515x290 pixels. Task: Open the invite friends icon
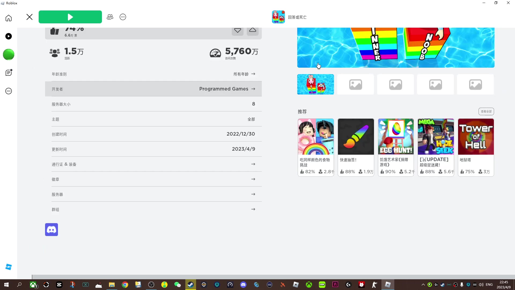tap(110, 17)
